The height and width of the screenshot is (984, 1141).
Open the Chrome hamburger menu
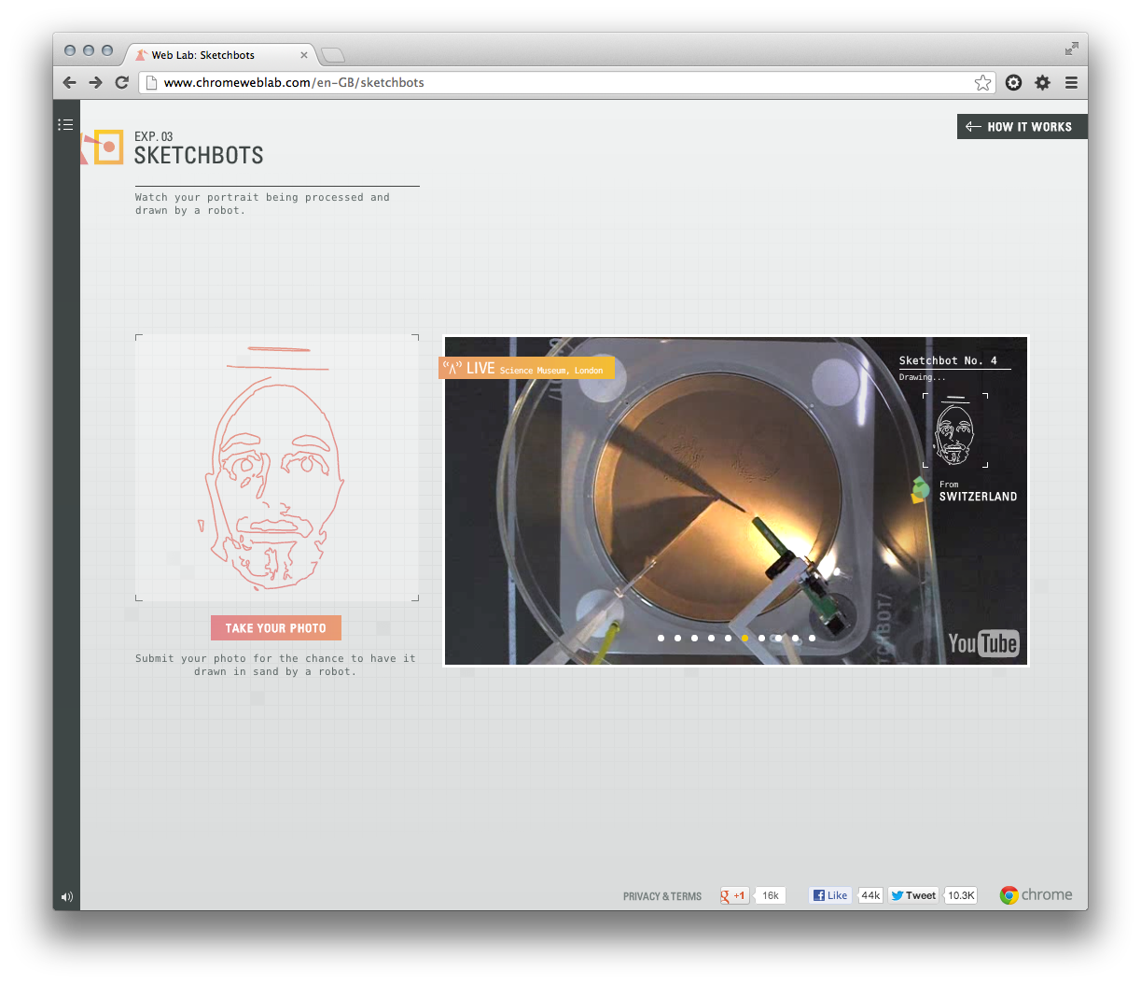pos(1071,83)
